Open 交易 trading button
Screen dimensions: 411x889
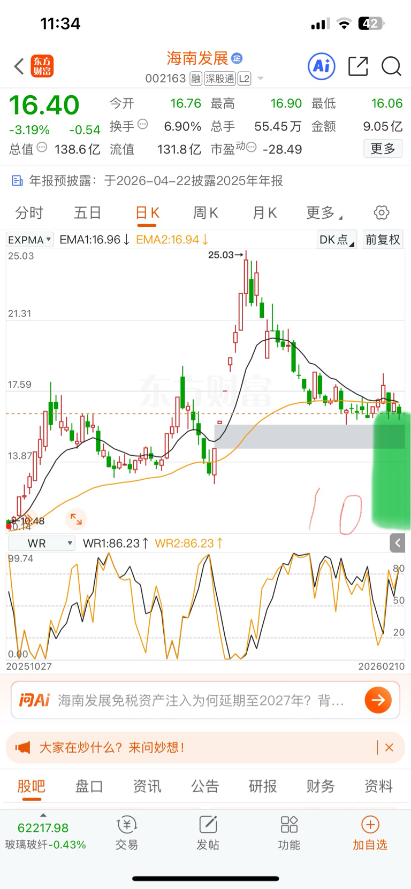click(x=127, y=833)
